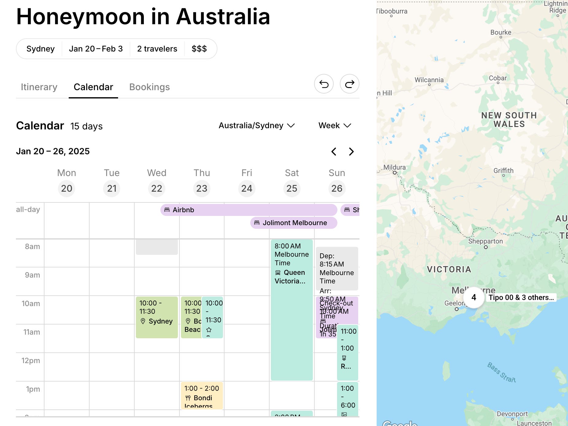
Task: Select Monday 20 in the week header
Action: click(x=67, y=188)
